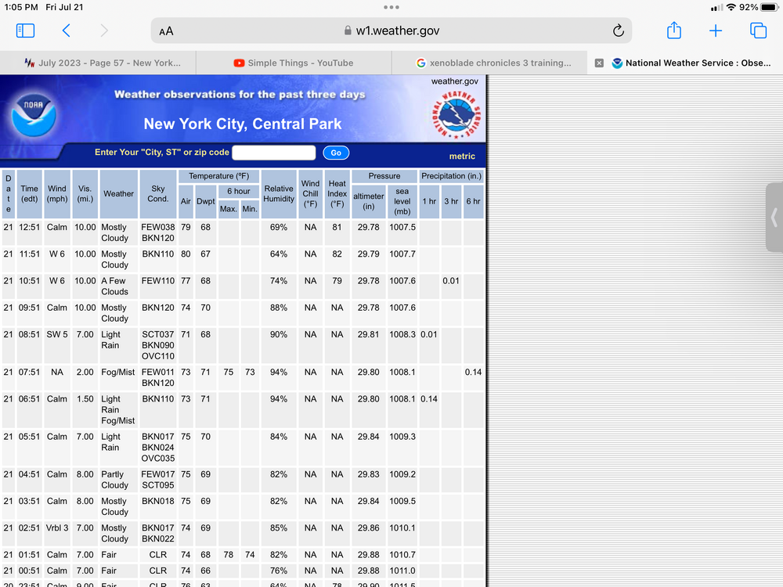Click the Precipitation (in.) header
The image size is (783, 587).
pyautogui.click(x=451, y=175)
